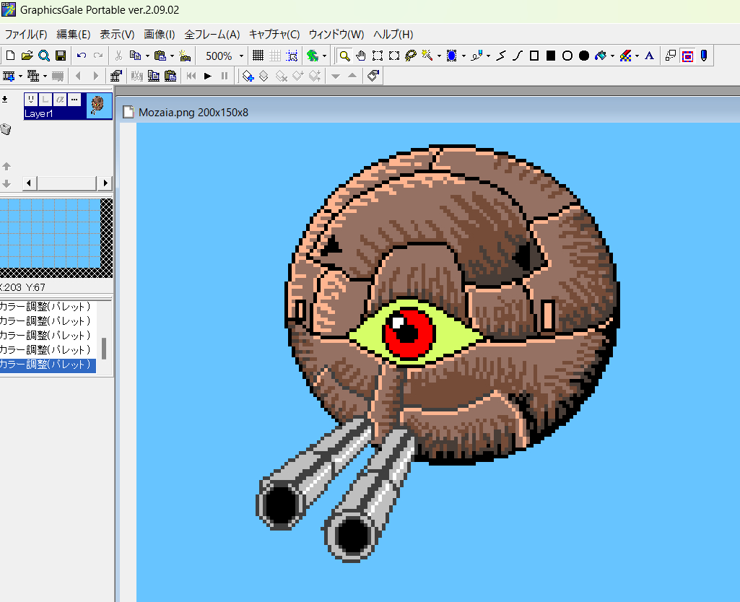Open the 全フレーム(A) menu
740x602 pixels.
212,34
